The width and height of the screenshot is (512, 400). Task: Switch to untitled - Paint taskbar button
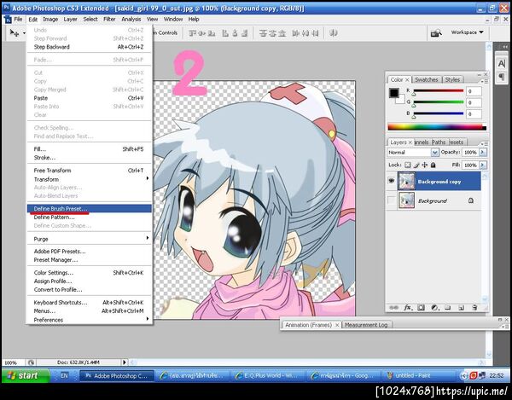pos(420,375)
